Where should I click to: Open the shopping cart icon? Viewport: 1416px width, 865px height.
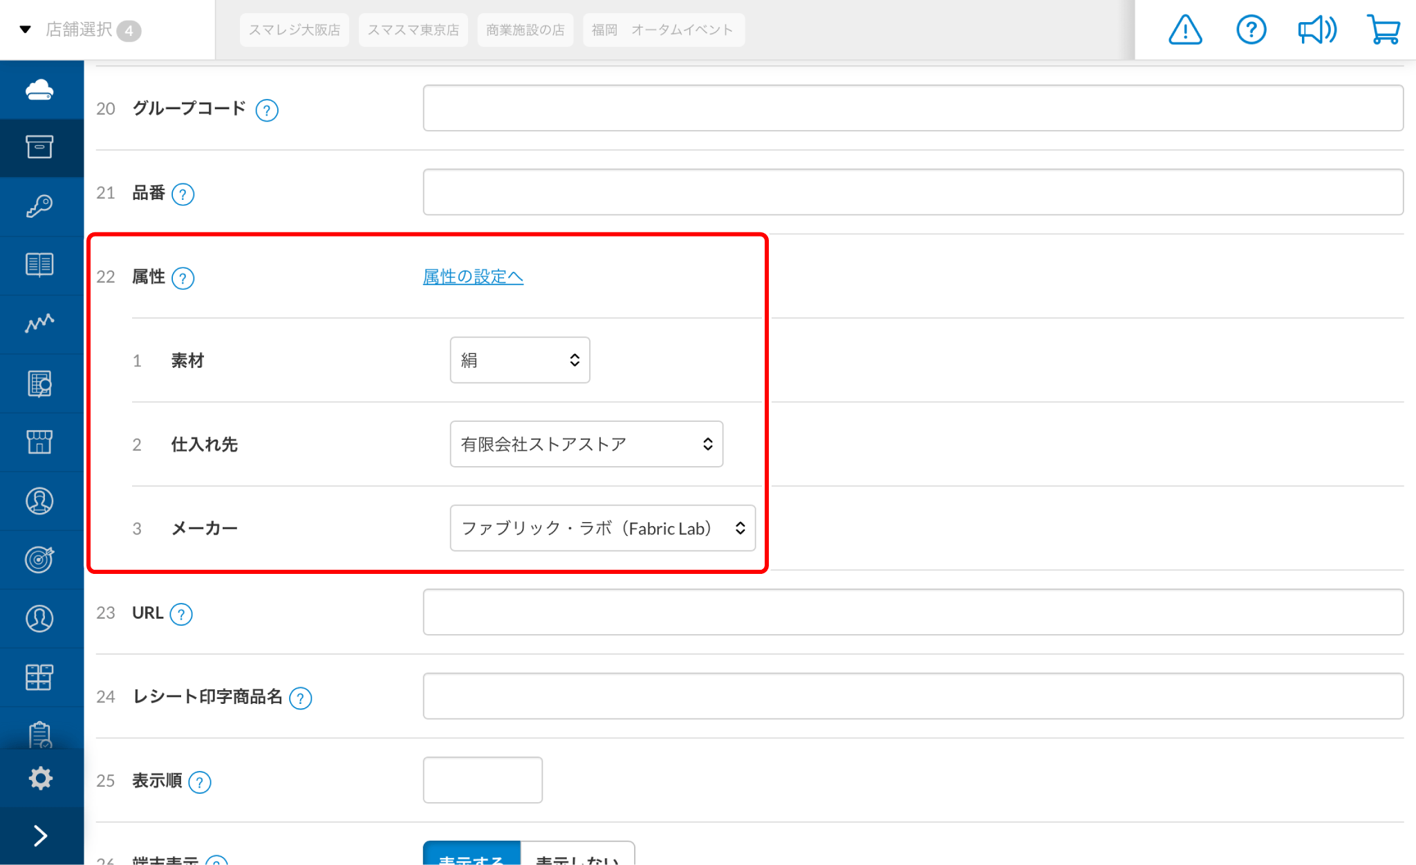[x=1384, y=30]
